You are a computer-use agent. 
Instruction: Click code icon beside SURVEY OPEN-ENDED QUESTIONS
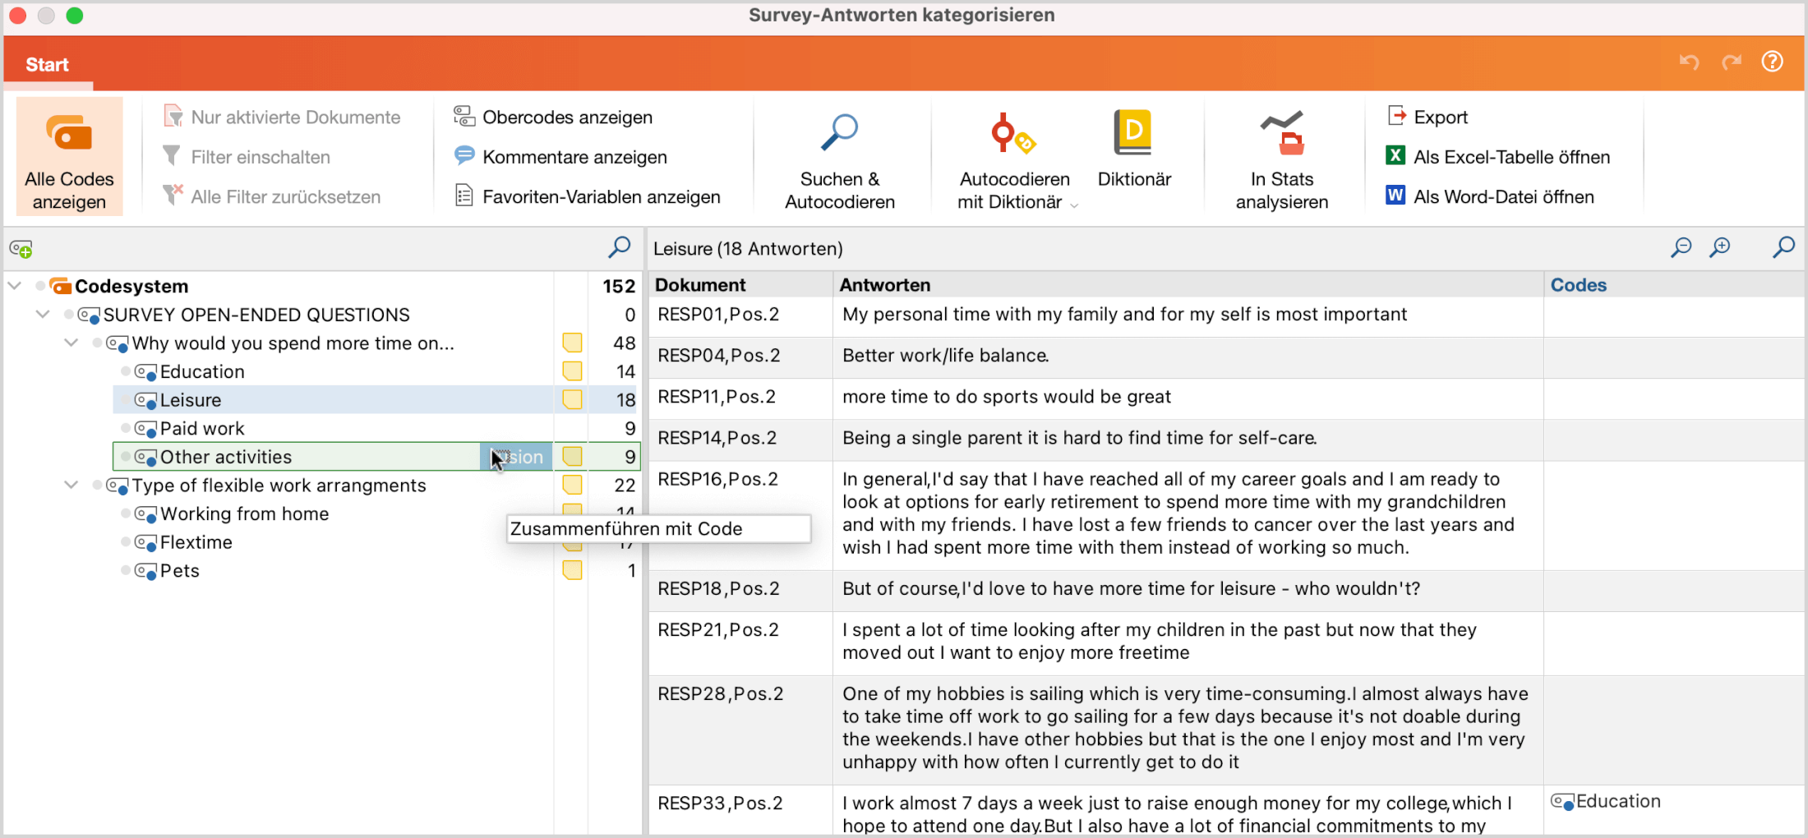[89, 315]
